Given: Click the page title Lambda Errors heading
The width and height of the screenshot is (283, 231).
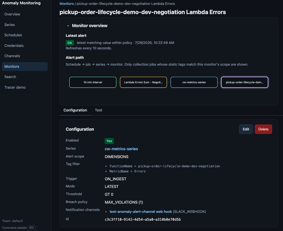Looking at the screenshot, I should 143,12.
